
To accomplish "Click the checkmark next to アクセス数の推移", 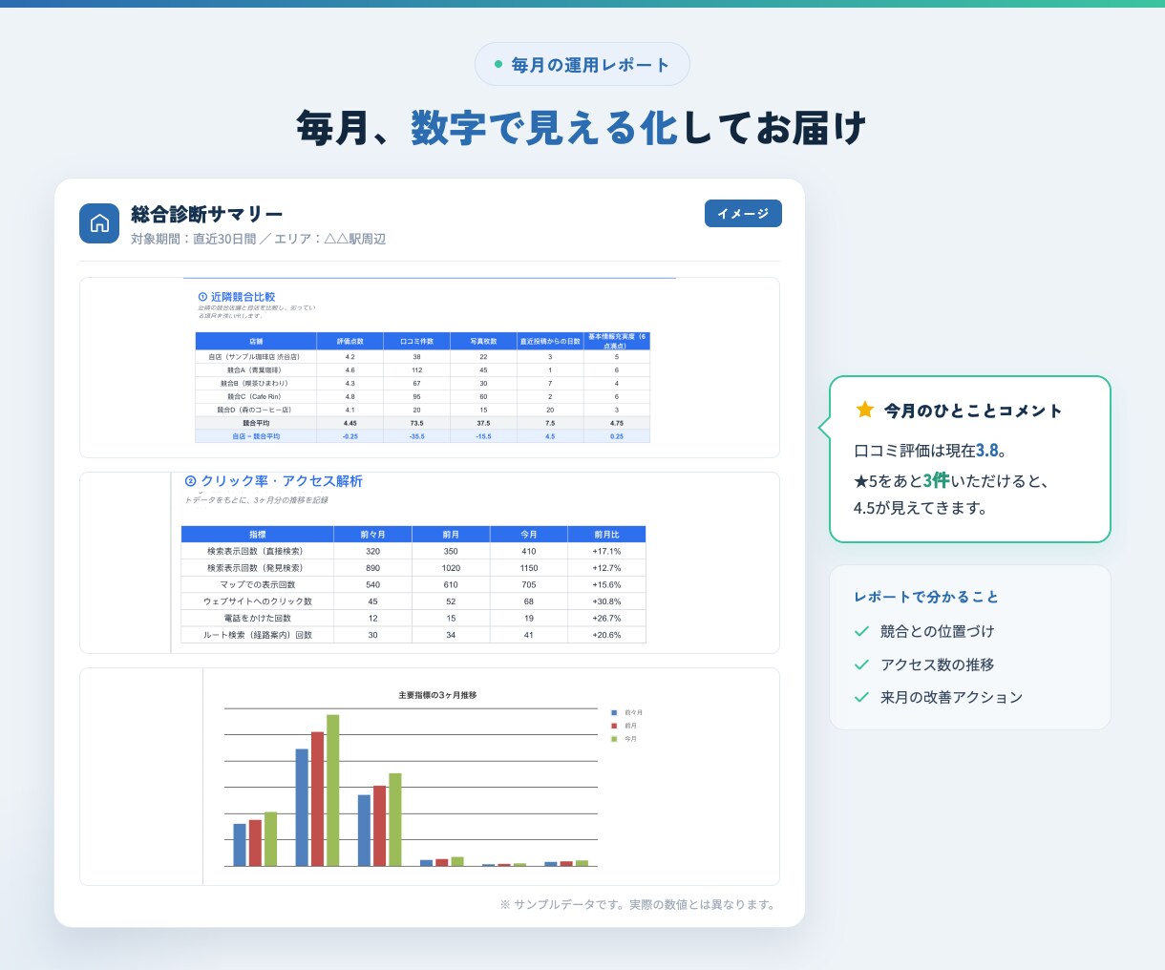I will pyautogui.click(x=861, y=664).
